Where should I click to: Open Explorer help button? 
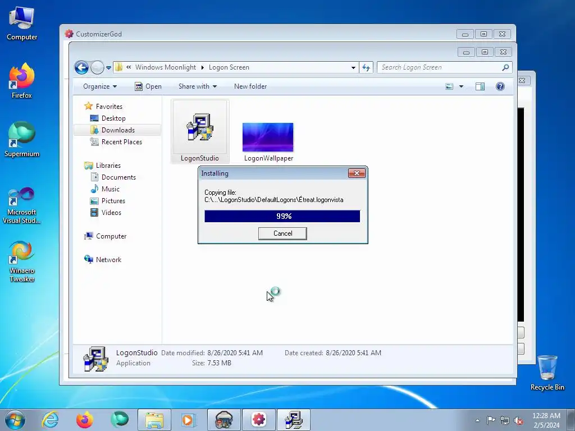[x=500, y=86]
